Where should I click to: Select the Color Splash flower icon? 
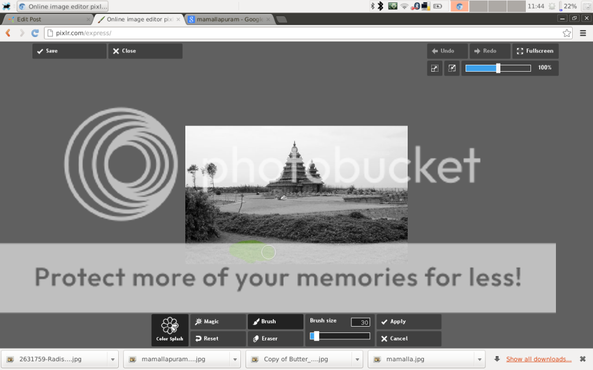[170, 325]
